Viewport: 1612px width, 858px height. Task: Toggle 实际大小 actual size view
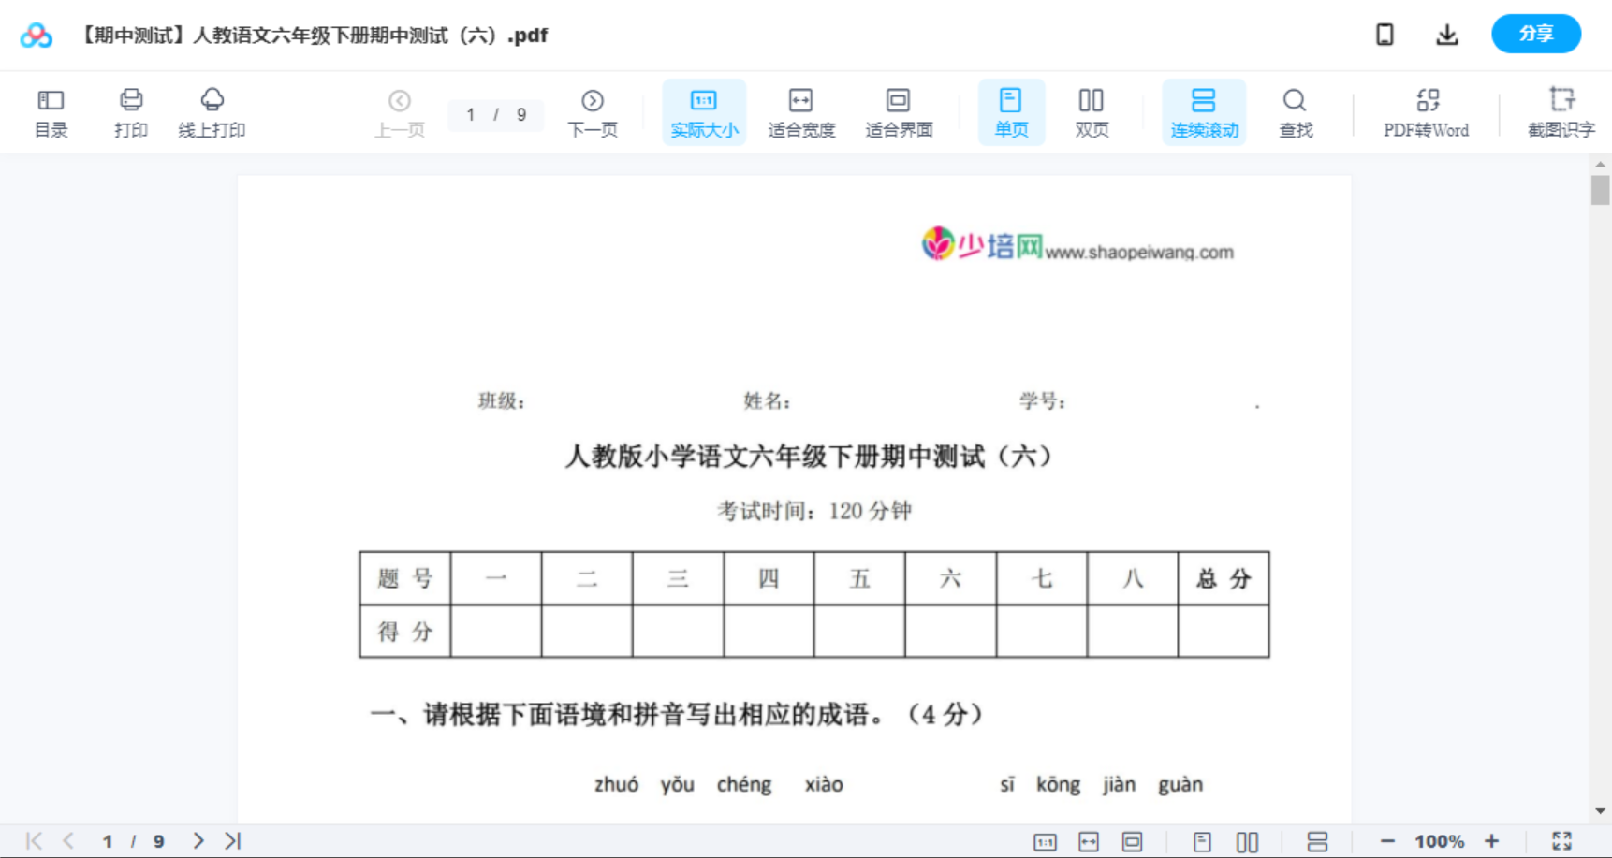(x=703, y=112)
